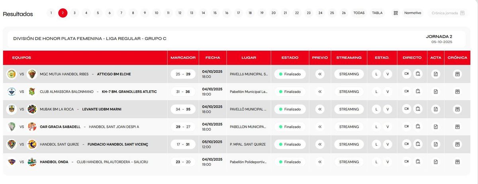This screenshot has width=478, height=184.
Task: Select local stats 'L' for Ribes vs Elche
Action: (x=376, y=74)
